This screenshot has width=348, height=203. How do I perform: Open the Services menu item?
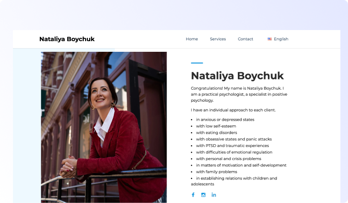[x=217, y=39]
